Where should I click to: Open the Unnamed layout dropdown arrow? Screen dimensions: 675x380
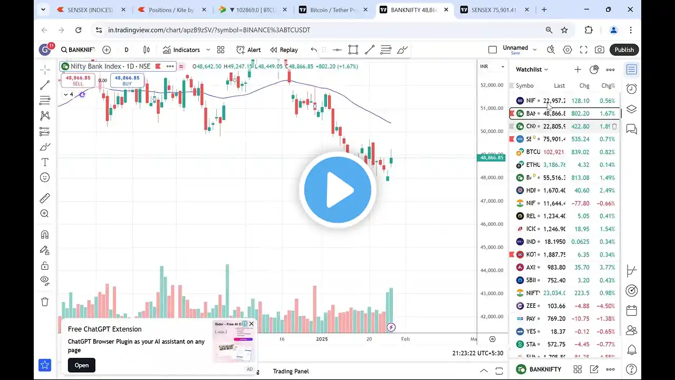[x=535, y=50]
